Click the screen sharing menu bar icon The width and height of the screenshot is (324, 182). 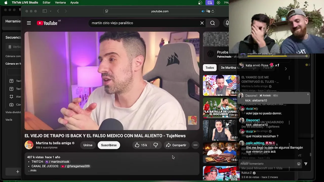click(x=210, y=3)
